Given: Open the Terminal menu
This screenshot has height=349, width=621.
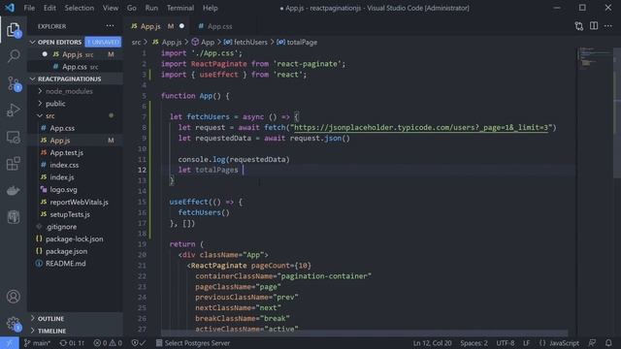Looking at the screenshot, I should coord(180,8).
